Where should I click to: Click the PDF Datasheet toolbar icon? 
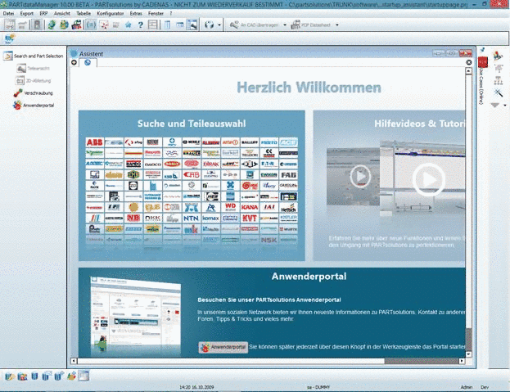click(310, 25)
